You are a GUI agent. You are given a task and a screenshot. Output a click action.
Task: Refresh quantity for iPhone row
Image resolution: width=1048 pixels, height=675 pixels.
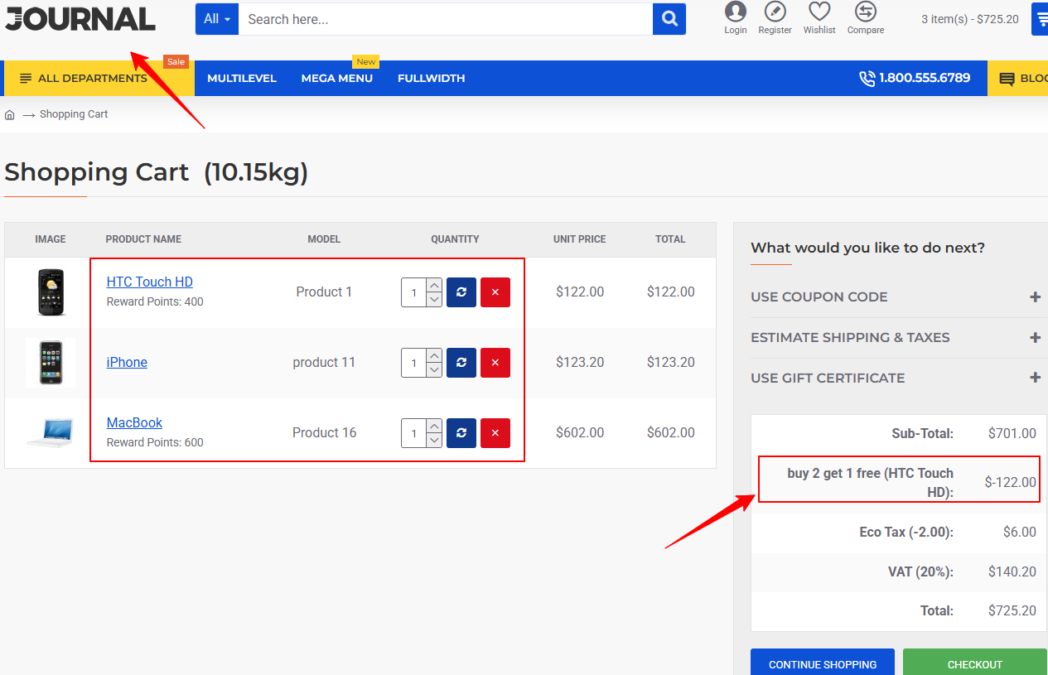(x=461, y=363)
